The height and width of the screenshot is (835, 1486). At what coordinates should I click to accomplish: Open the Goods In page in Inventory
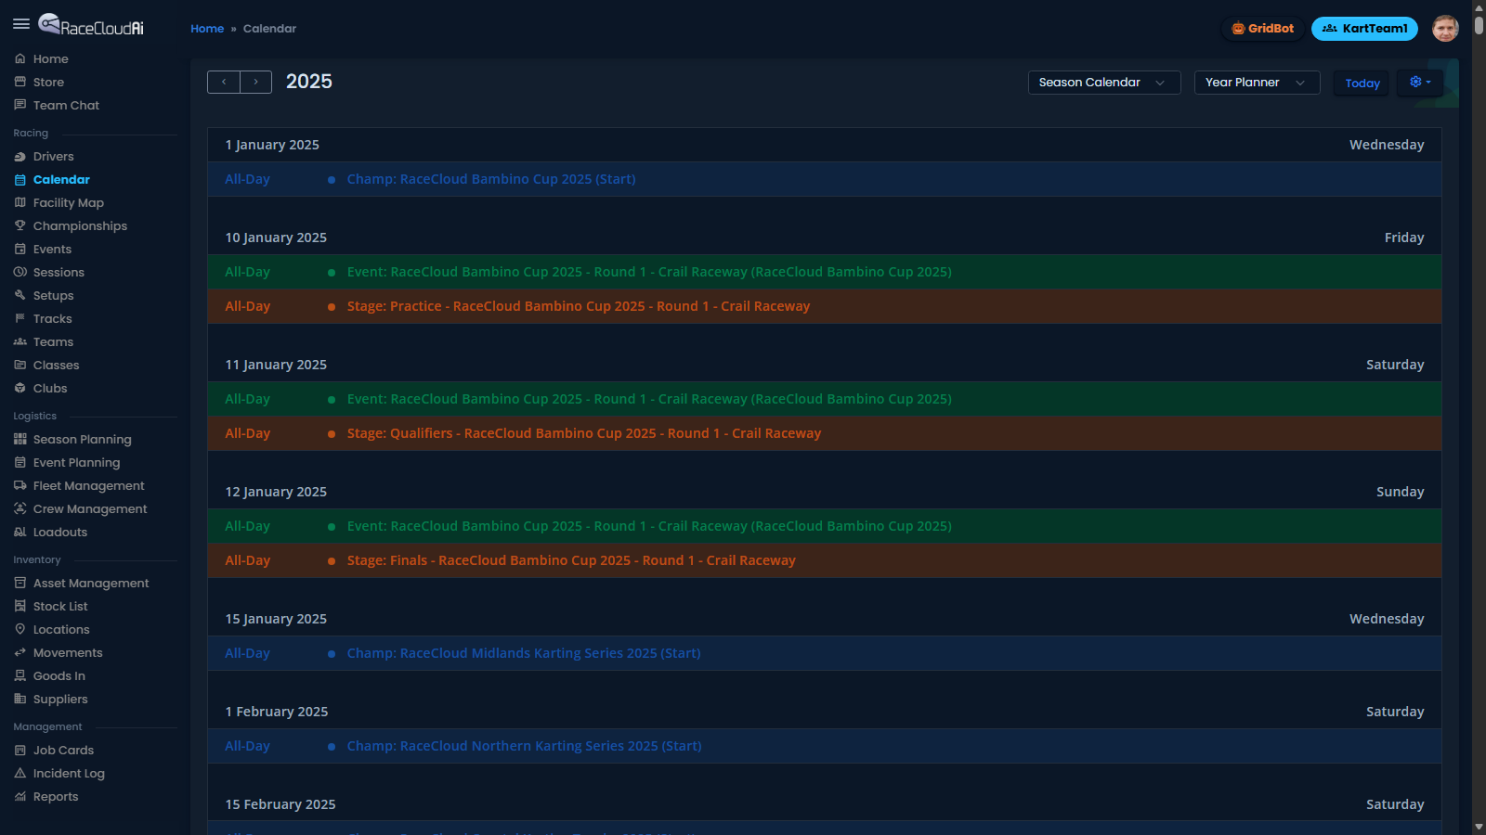click(58, 675)
